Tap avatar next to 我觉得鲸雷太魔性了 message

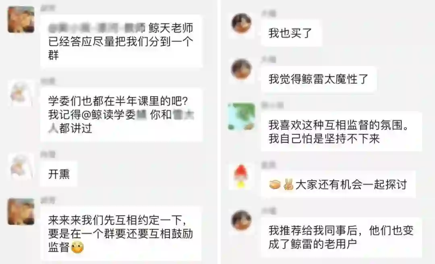tap(241, 69)
